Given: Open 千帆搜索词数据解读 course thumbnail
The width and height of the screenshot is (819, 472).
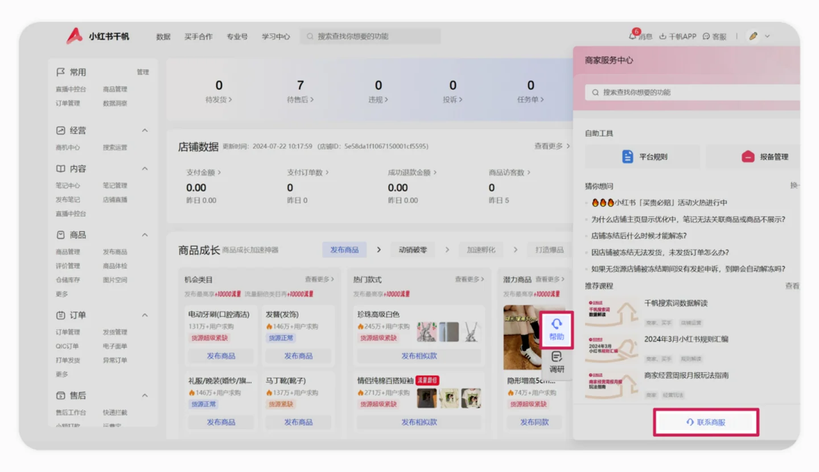Looking at the screenshot, I should 611,312.
